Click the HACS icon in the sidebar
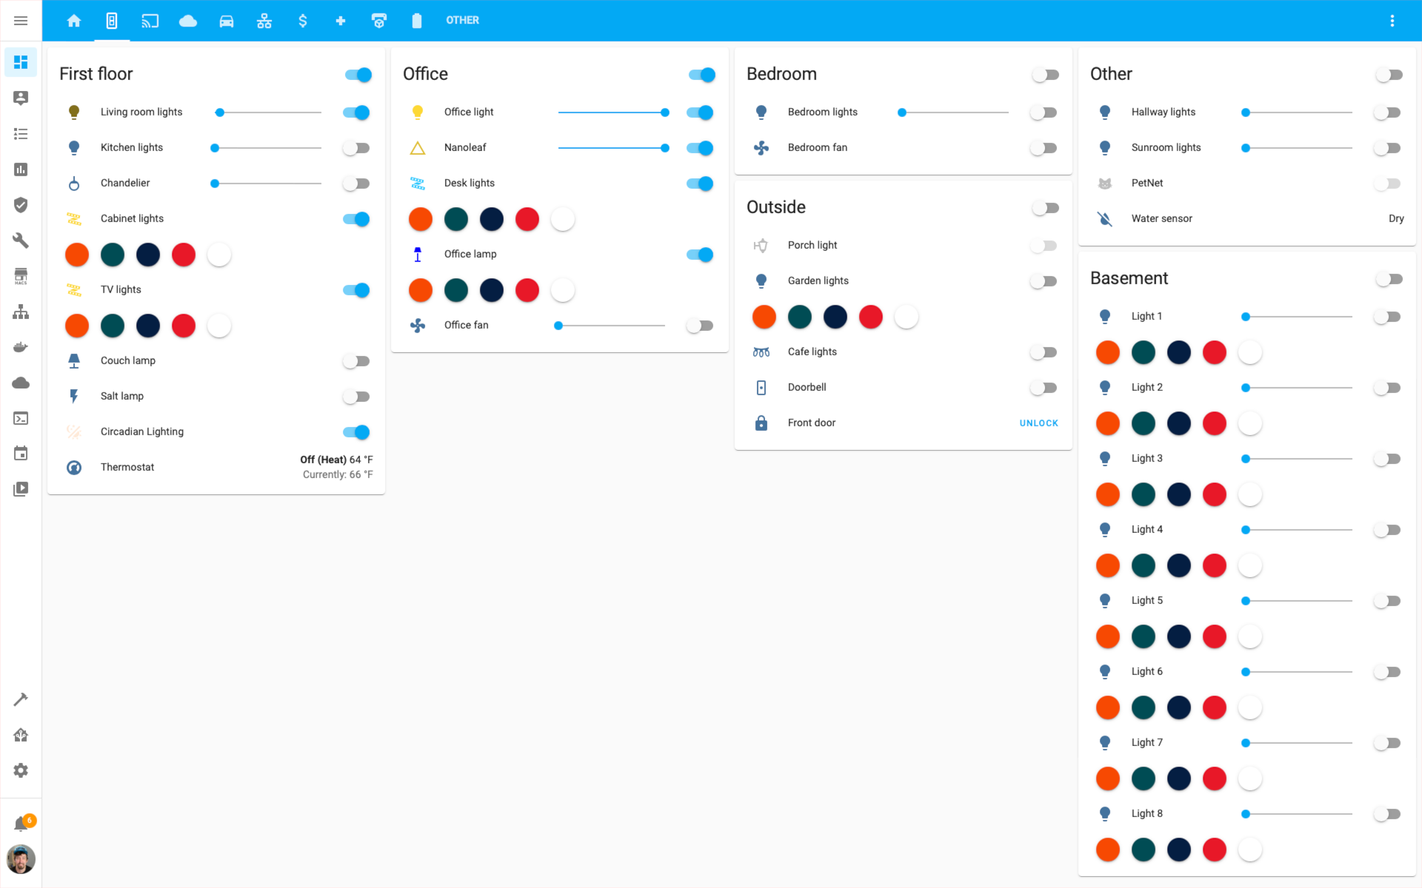Screen dimensions: 1422x888 (21, 276)
